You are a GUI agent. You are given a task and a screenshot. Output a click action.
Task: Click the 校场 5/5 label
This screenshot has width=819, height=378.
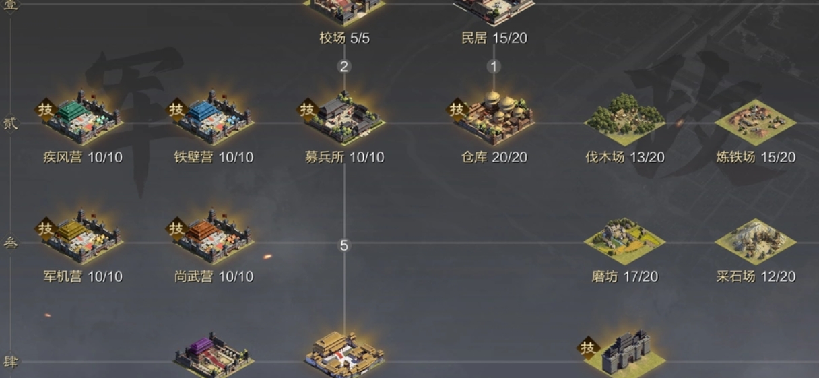344,38
